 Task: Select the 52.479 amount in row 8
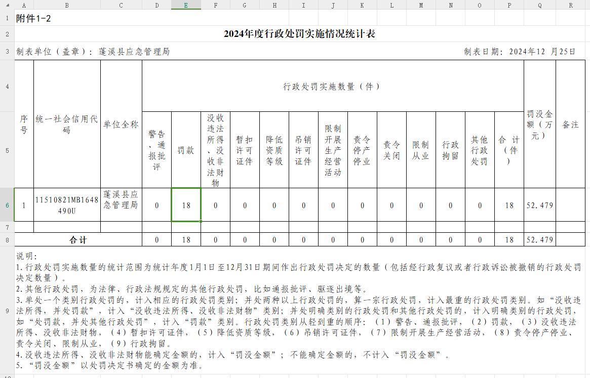(540, 240)
